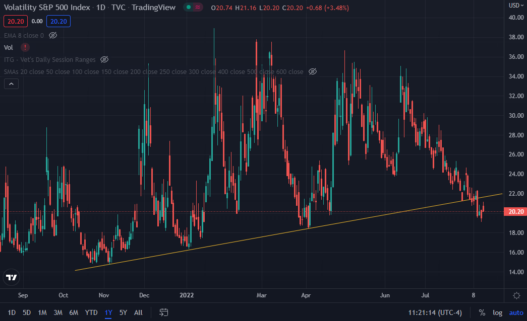527x321 pixels.
Task: Open chart settings gear on the axis corner
Action: point(516,295)
